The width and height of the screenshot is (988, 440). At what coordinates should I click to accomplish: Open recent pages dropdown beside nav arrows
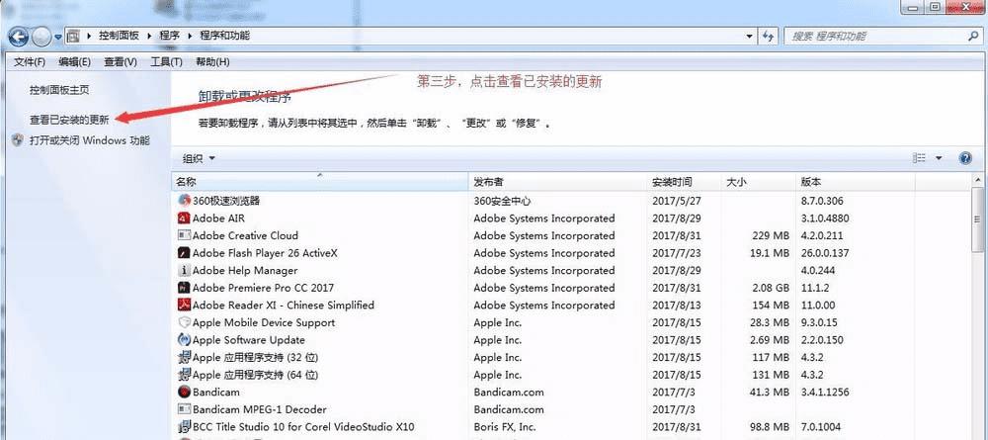(x=58, y=38)
